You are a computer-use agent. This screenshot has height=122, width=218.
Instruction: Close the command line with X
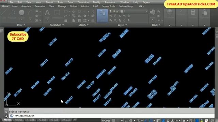6,112
